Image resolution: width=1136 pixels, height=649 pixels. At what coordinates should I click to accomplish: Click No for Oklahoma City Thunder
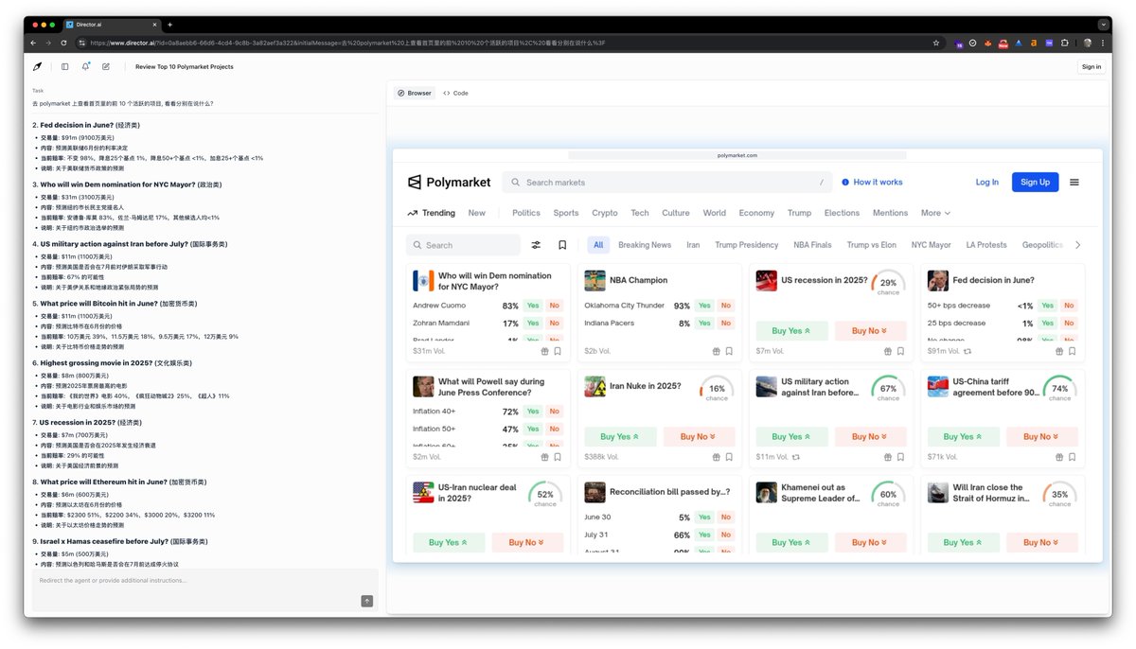point(725,306)
